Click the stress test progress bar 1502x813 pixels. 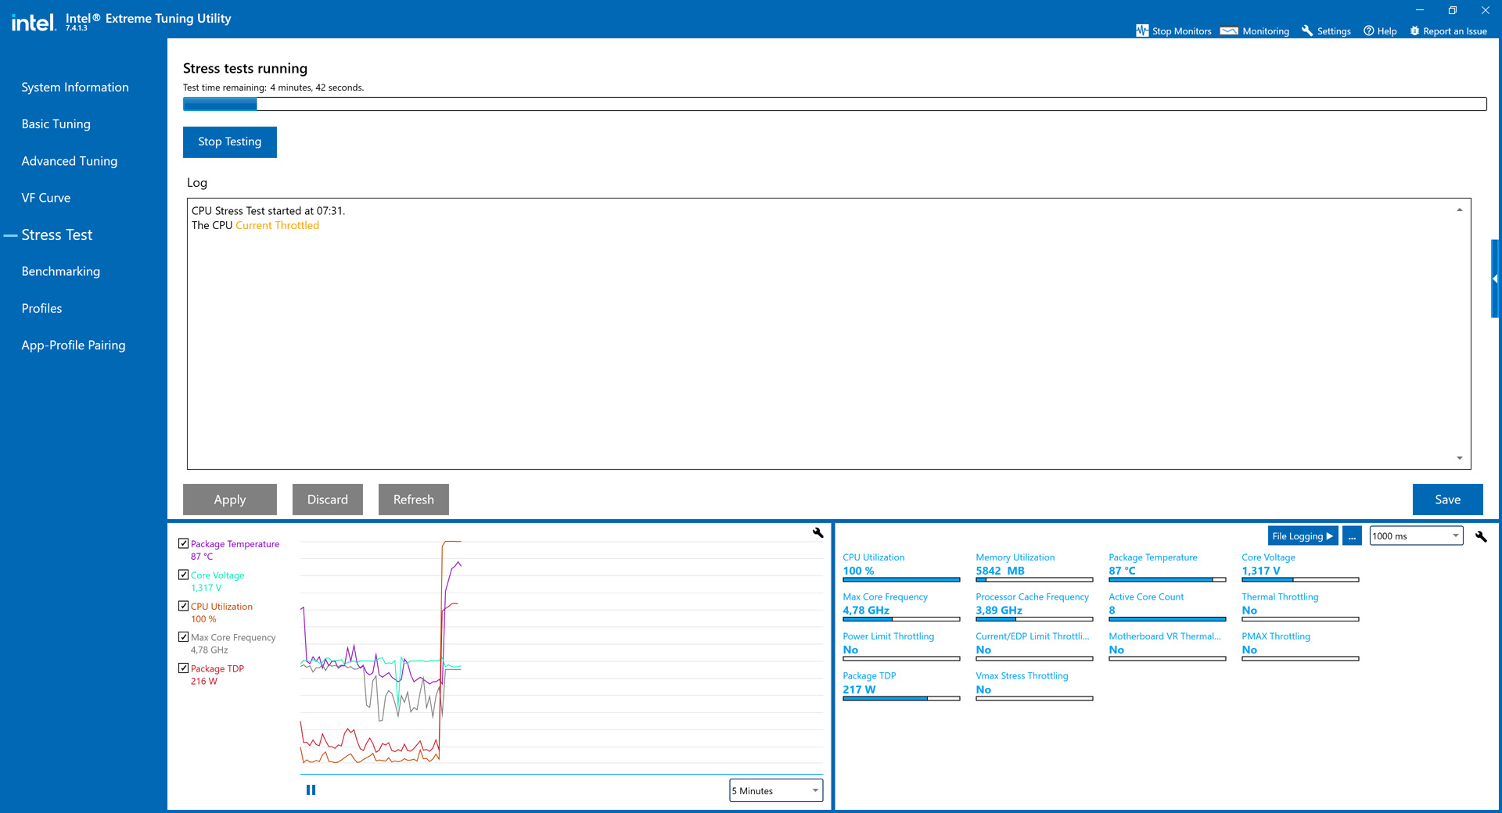tap(835, 104)
